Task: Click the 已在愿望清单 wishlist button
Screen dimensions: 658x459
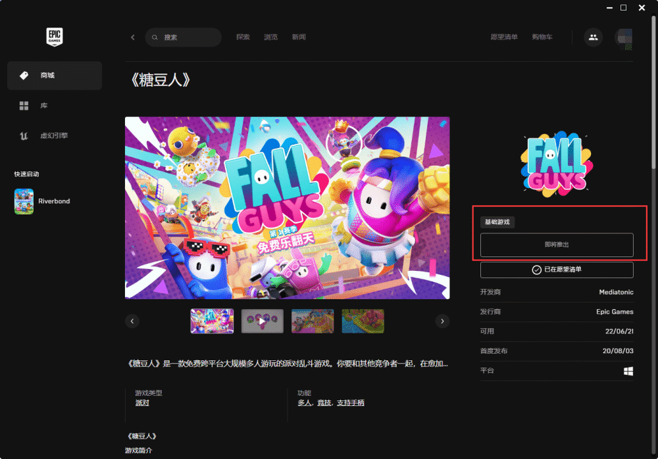Action: pos(557,270)
